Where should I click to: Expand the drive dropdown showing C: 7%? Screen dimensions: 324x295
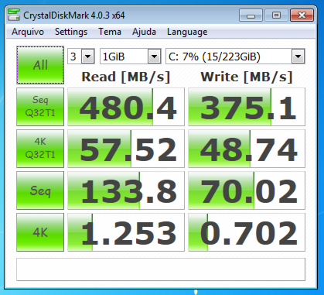click(298, 57)
